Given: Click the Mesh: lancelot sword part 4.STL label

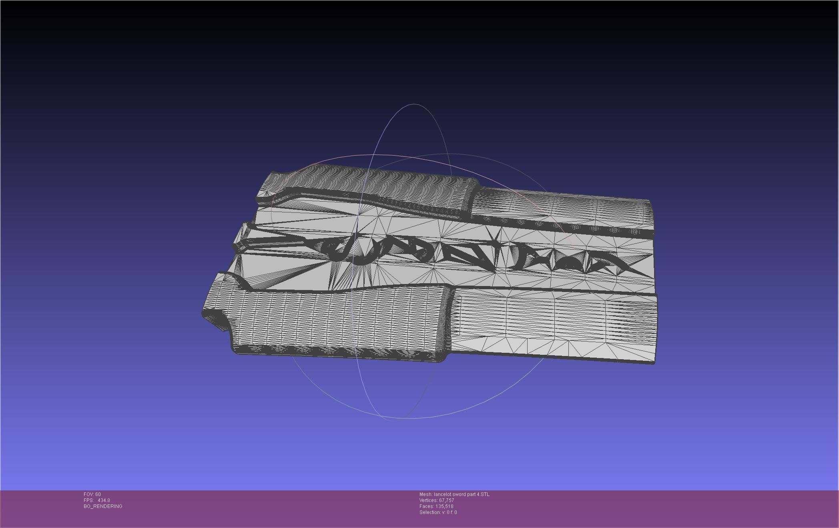Looking at the screenshot, I should [454, 494].
